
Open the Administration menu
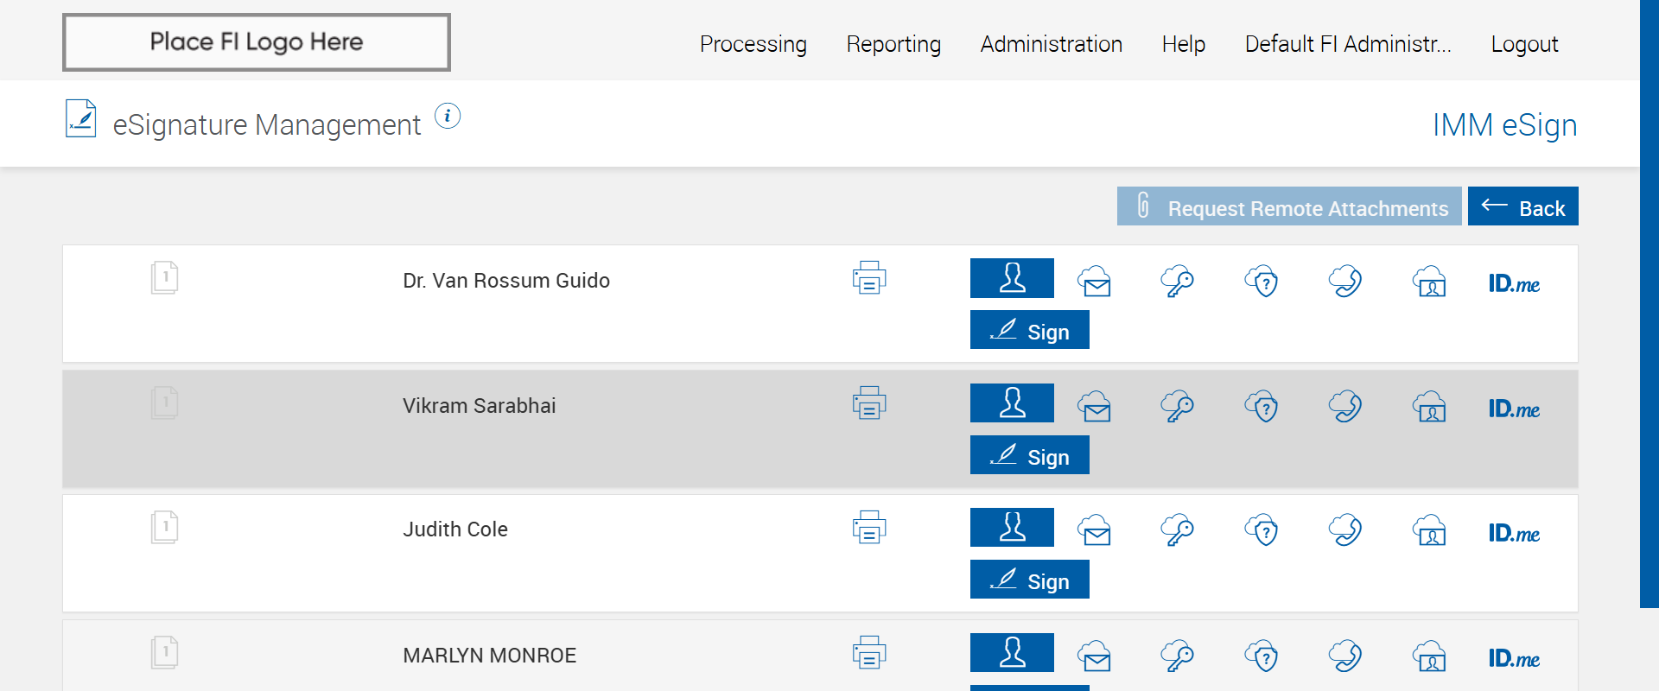coord(1052,44)
